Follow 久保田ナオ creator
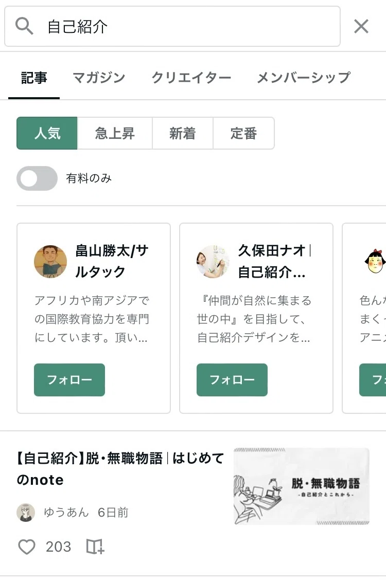 pos(232,379)
